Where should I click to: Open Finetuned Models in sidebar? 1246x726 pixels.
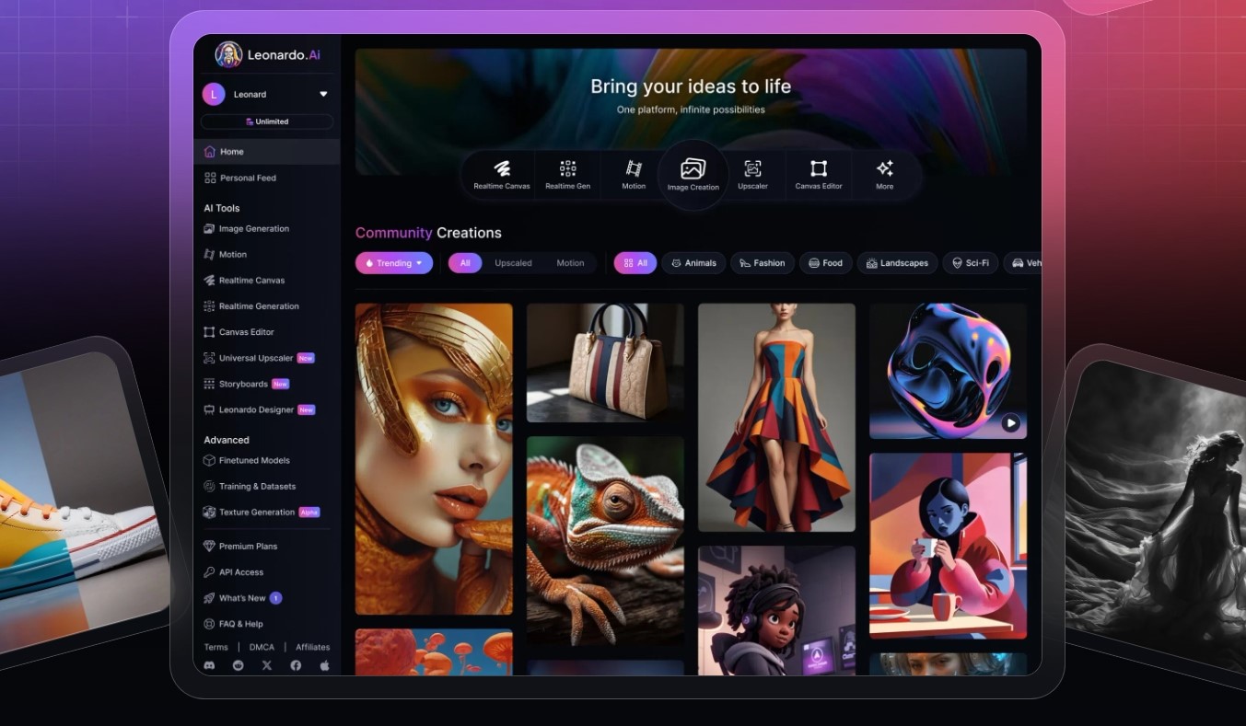[x=253, y=460]
